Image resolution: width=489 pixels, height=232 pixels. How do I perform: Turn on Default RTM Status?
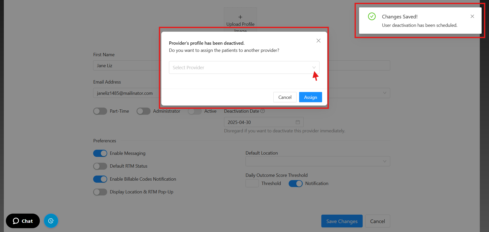point(100,166)
